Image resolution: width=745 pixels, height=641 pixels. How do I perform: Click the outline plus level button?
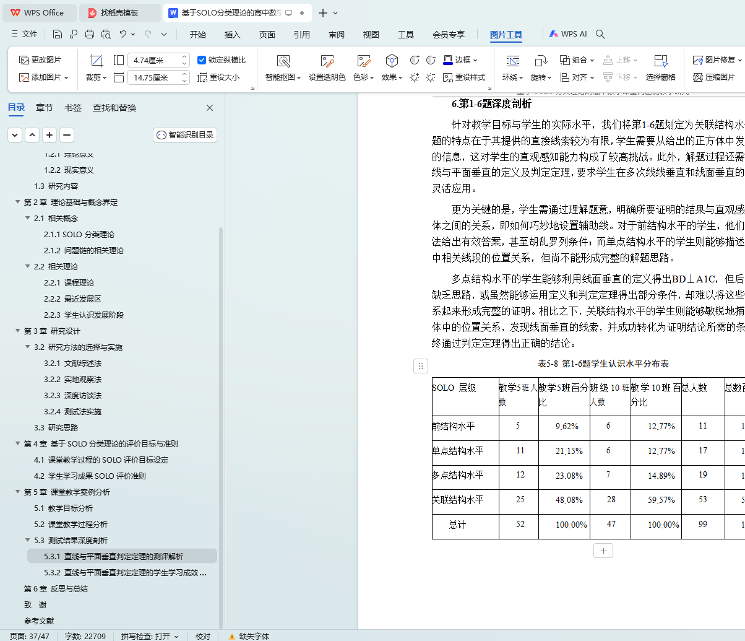click(50, 134)
